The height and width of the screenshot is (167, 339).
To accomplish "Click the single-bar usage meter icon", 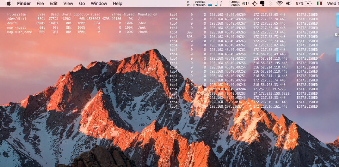I will (216, 3).
